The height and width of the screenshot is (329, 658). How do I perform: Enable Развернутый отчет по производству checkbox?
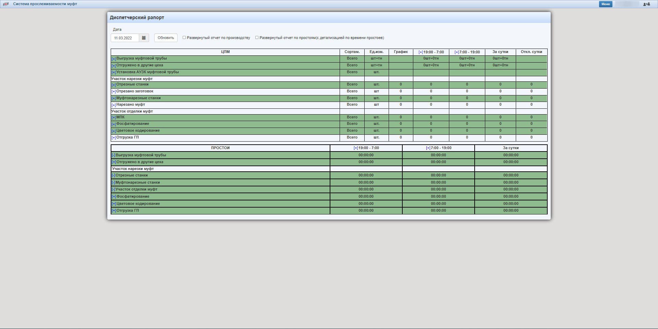(x=184, y=38)
